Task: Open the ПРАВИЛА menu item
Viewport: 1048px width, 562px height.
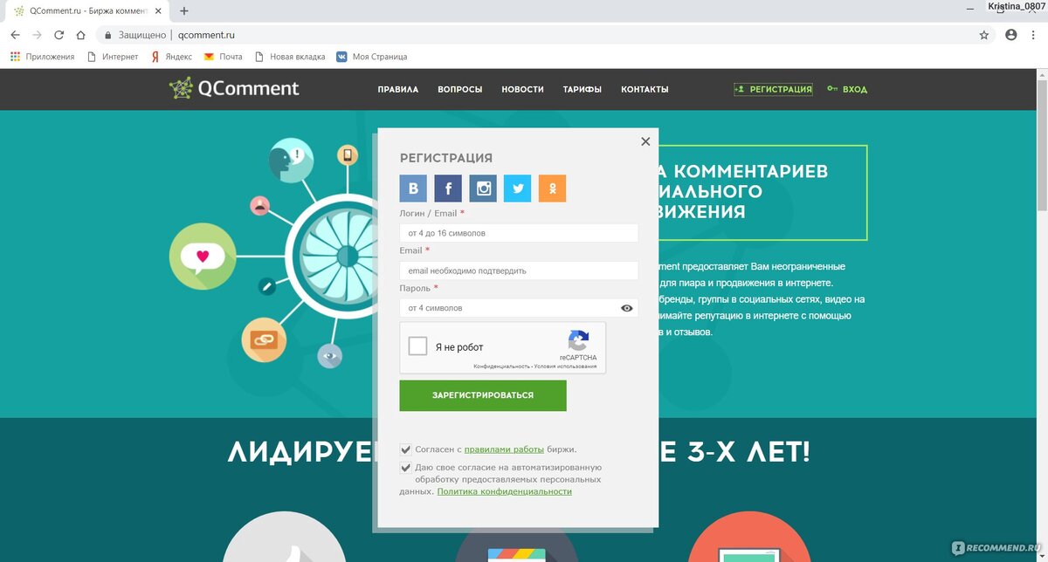Action: (x=398, y=89)
